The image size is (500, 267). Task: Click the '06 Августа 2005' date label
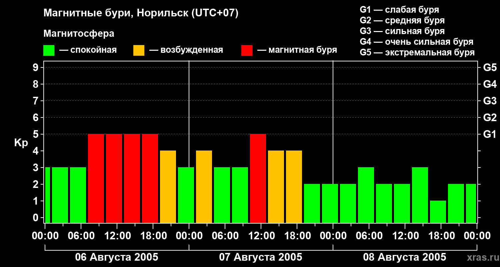click(117, 257)
